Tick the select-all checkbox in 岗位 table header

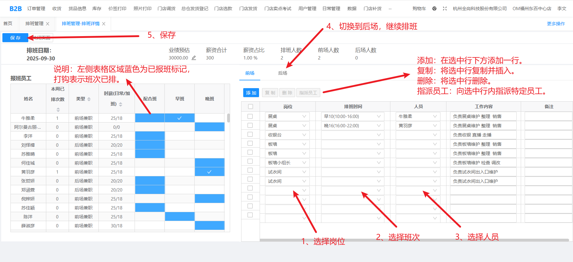click(x=250, y=107)
